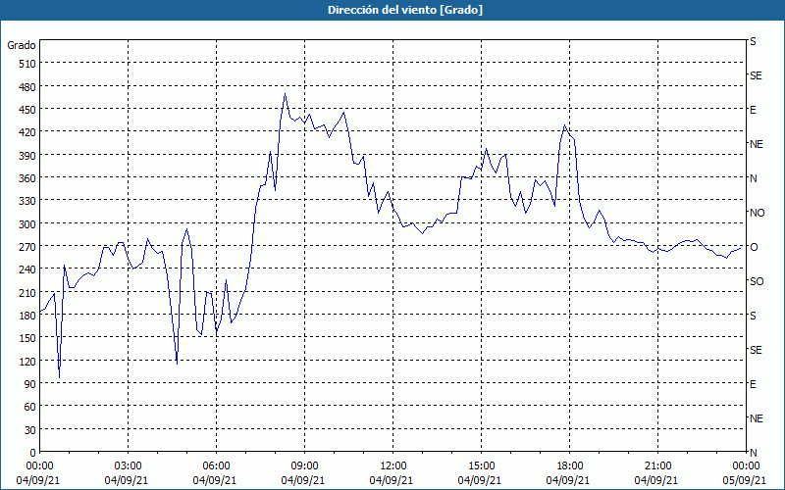Click the 12:00 time axis label
785x490 pixels.
click(x=393, y=466)
